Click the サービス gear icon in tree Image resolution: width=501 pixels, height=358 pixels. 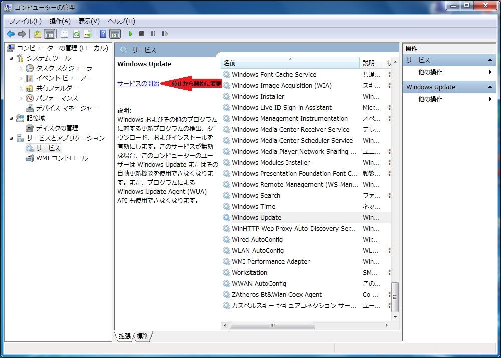click(x=30, y=148)
